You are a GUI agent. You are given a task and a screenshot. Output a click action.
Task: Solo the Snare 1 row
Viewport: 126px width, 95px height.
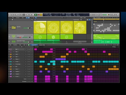[x=14, y=54]
